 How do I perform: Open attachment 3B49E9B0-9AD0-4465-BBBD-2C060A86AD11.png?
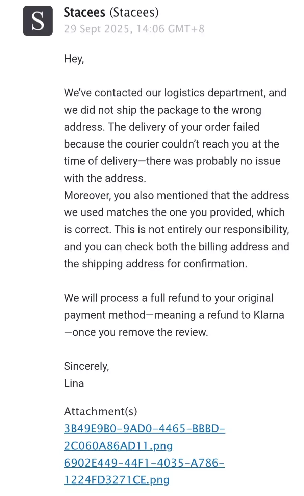[x=144, y=429]
